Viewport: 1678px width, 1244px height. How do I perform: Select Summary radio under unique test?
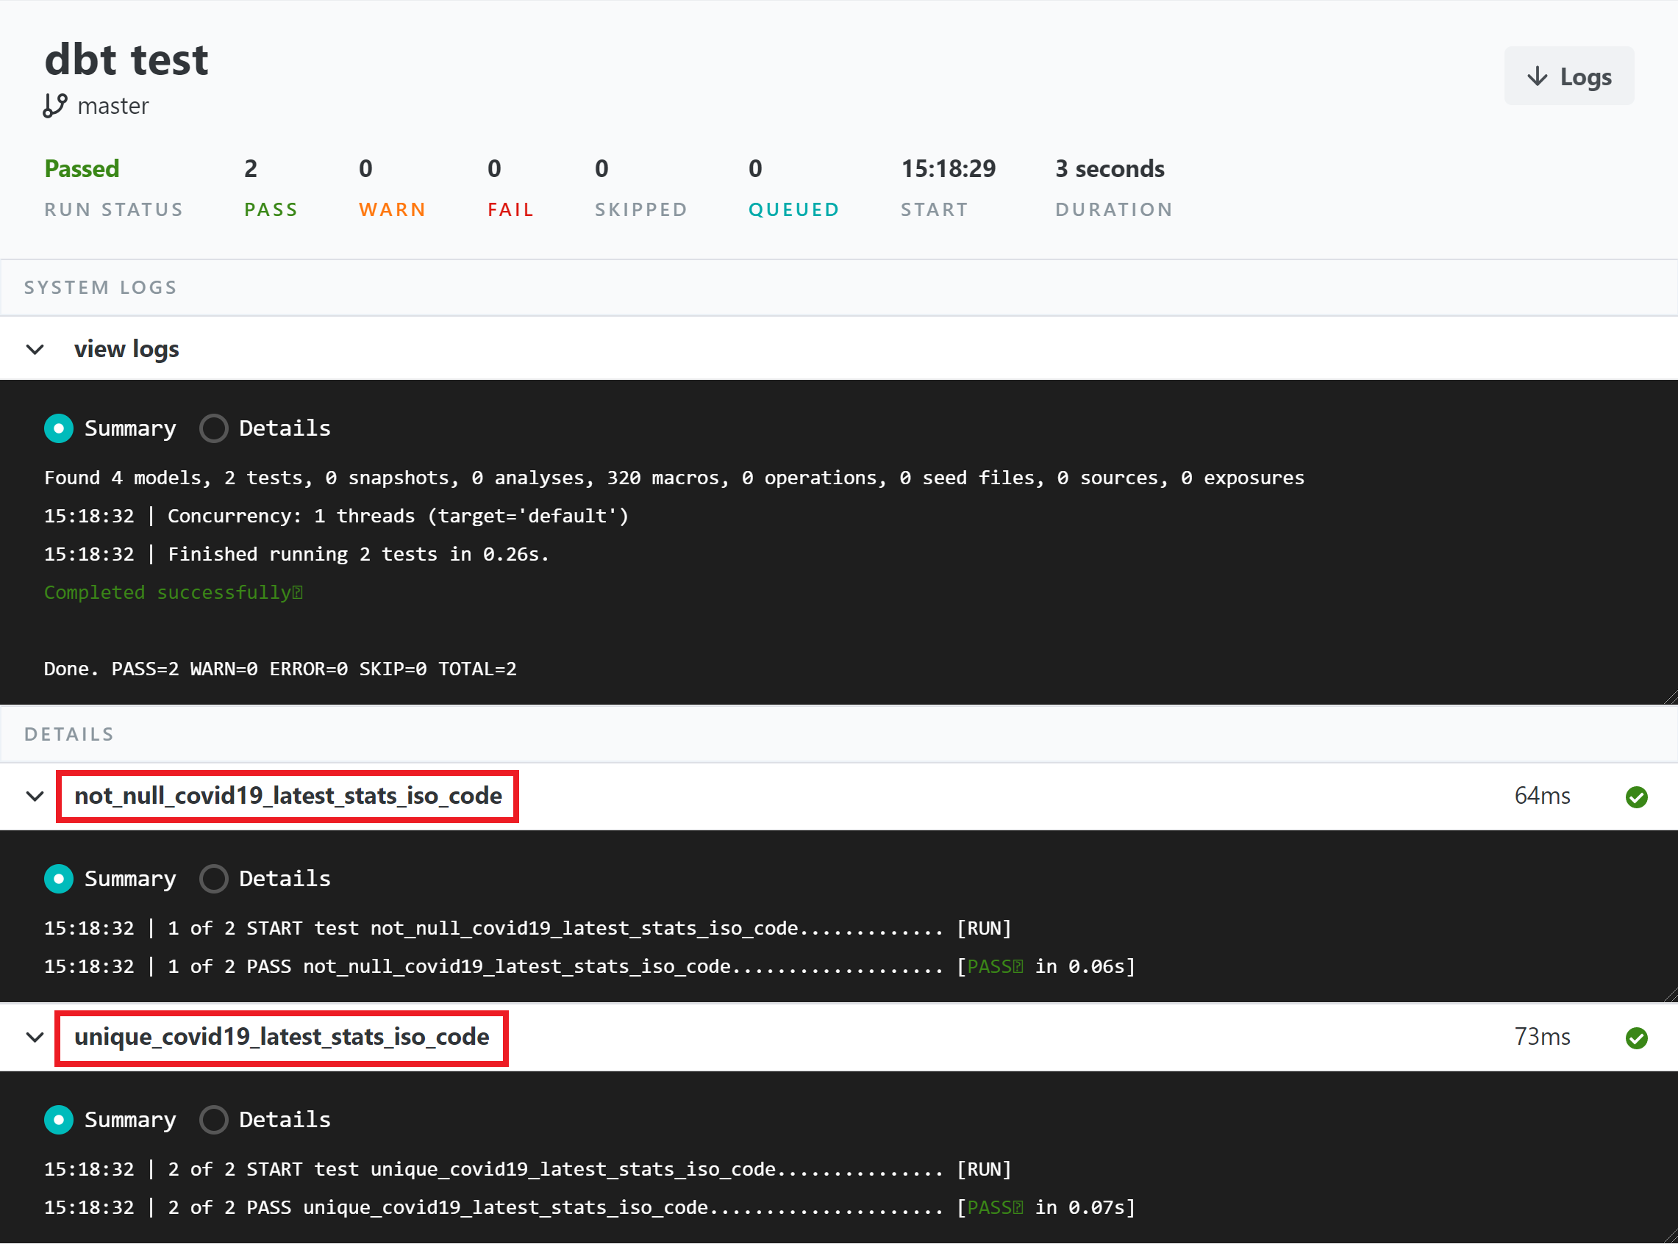coord(59,1120)
